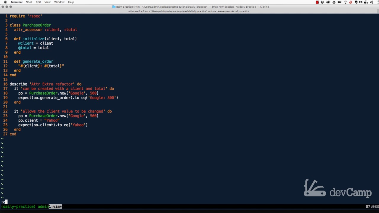Viewport: 379px width, 213px height.
Task: Click the folder icon in the window title
Action: coord(114,7)
